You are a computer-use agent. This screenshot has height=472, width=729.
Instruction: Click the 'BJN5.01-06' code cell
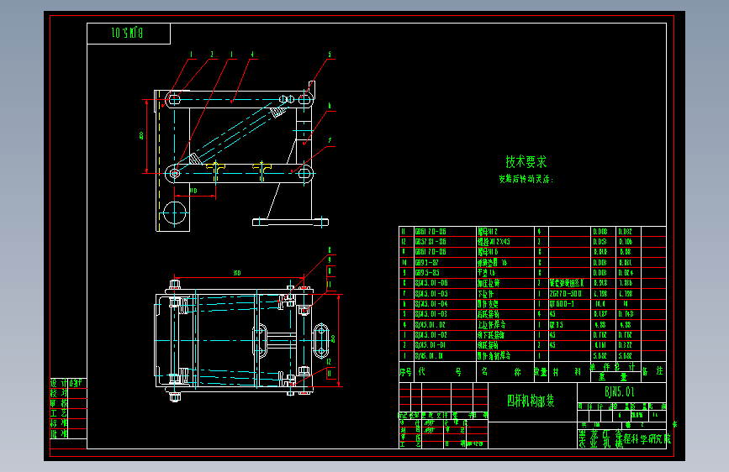431,283
